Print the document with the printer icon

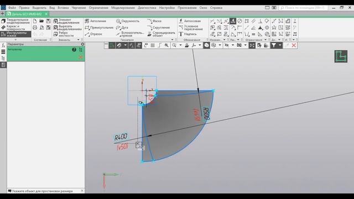(35, 28)
